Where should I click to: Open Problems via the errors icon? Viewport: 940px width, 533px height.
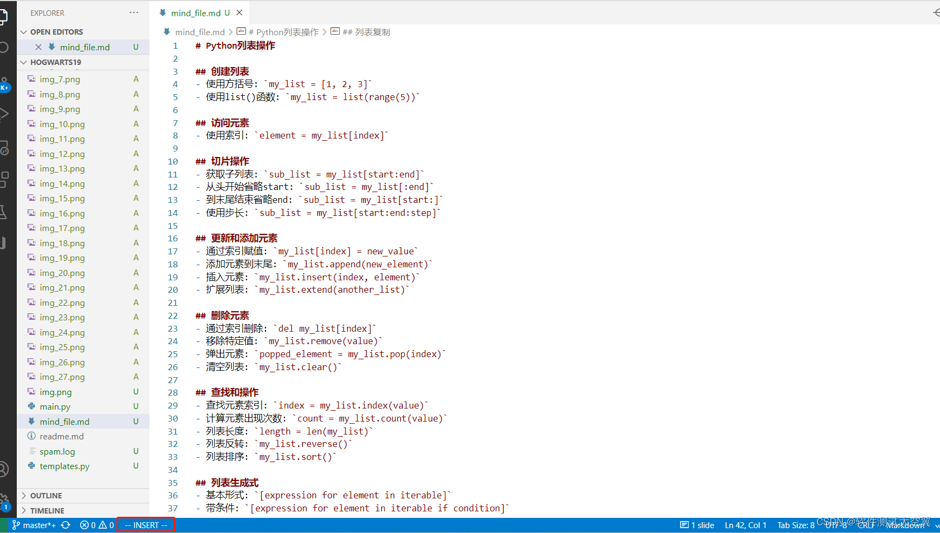(x=84, y=525)
